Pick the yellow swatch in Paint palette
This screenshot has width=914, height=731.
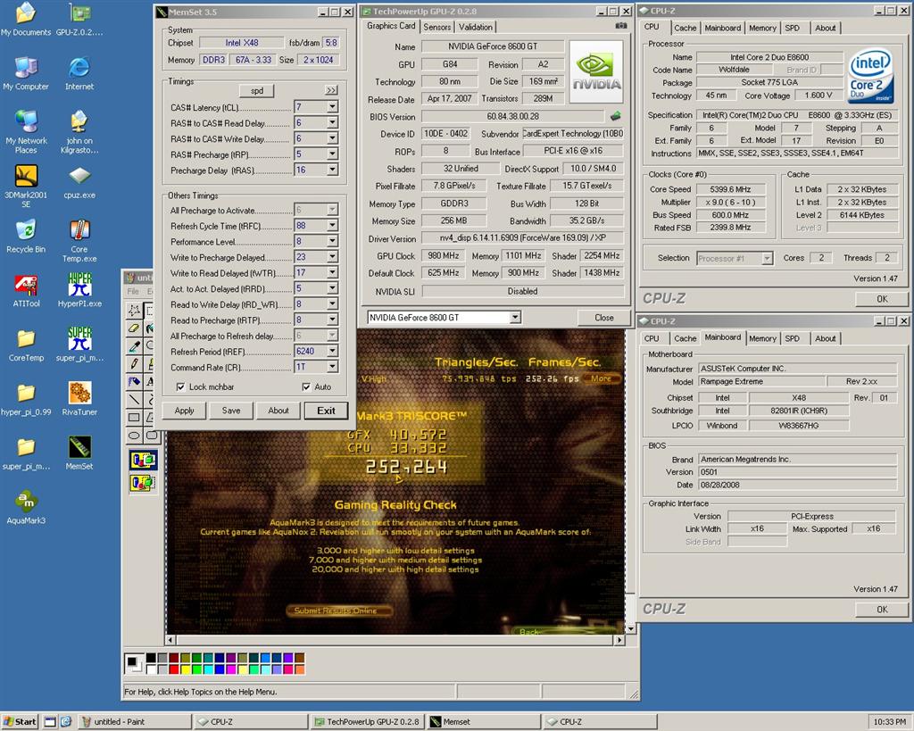tap(185, 669)
